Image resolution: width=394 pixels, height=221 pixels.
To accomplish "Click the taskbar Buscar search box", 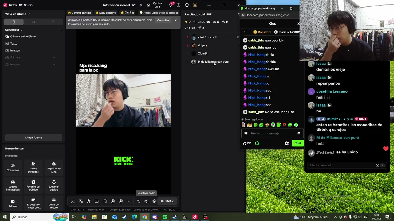I will pos(39,217).
